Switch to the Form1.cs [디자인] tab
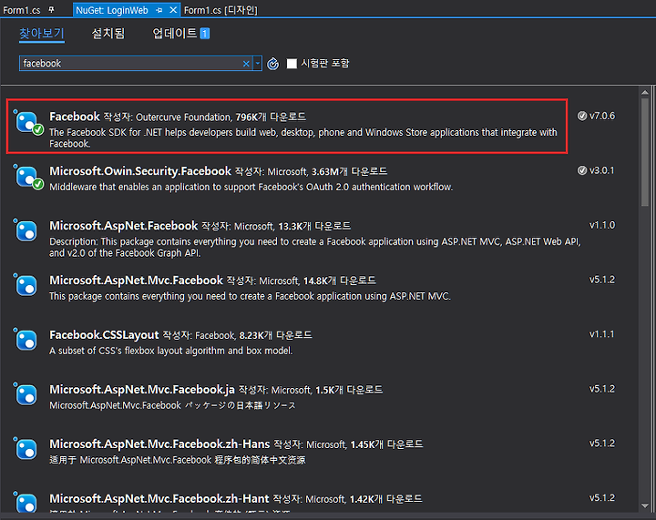 220,10
